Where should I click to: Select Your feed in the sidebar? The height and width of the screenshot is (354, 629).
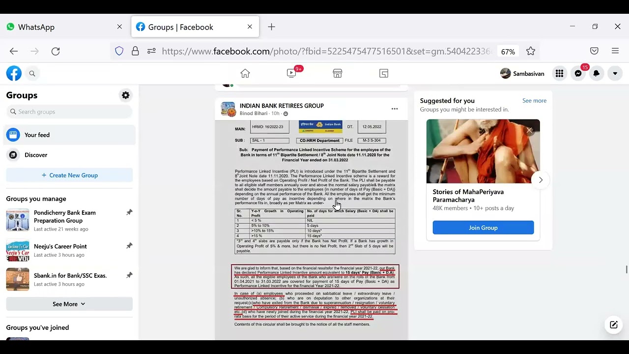(x=69, y=135)
